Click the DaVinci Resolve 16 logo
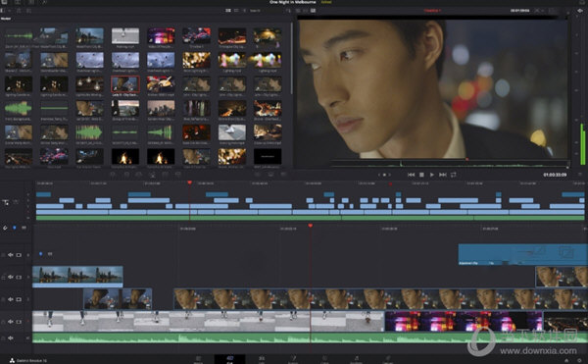This screenshot has height=364, width=588. (x=12, y=361)
